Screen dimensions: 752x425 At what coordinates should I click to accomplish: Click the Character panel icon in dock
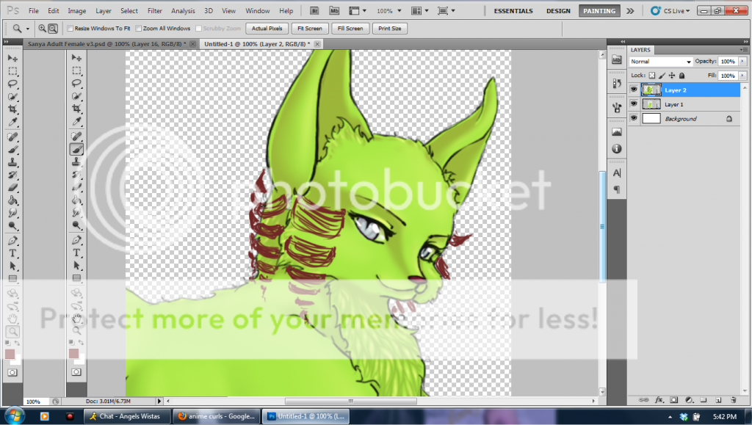tap(616, 173)
